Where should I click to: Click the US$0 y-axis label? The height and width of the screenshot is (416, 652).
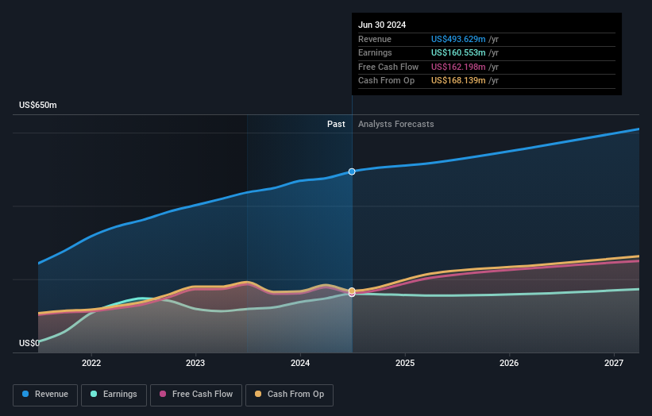tap(29, 343)
